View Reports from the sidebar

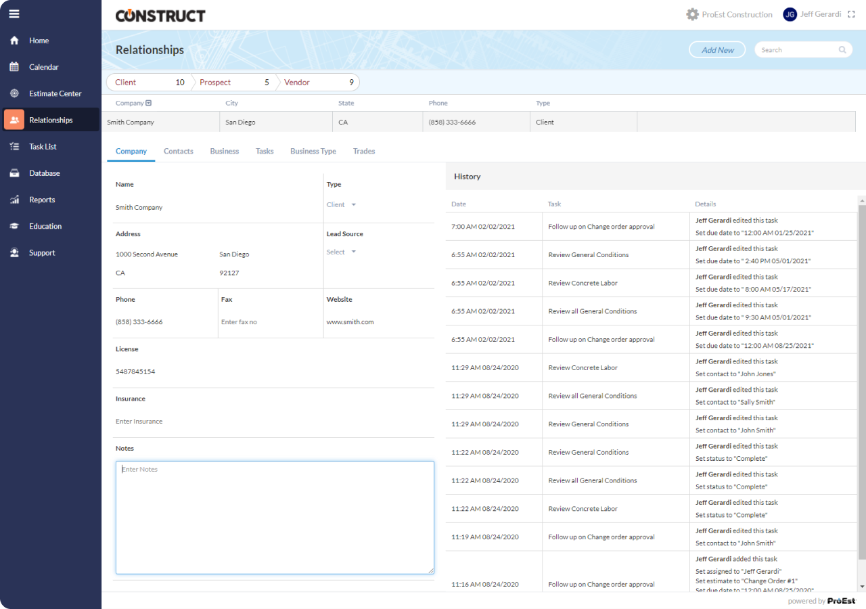point(41,200)
